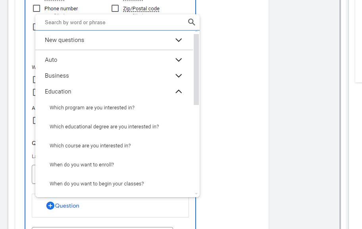Expand the Auto category chevron
362x229 pixels.
179,60
